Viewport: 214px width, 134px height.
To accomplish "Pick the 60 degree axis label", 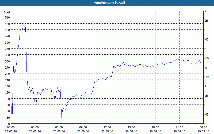I will [x=8, y=111].
